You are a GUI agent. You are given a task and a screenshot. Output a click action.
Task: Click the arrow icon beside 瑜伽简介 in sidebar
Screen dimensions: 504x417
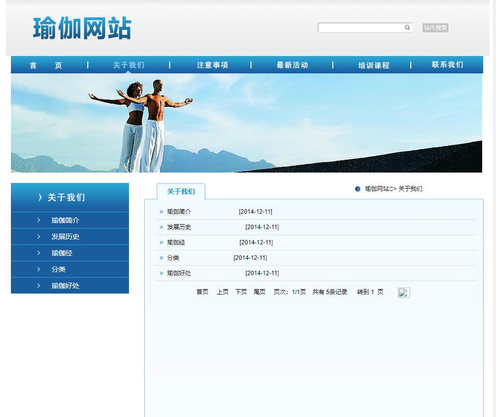click(39, 220)
